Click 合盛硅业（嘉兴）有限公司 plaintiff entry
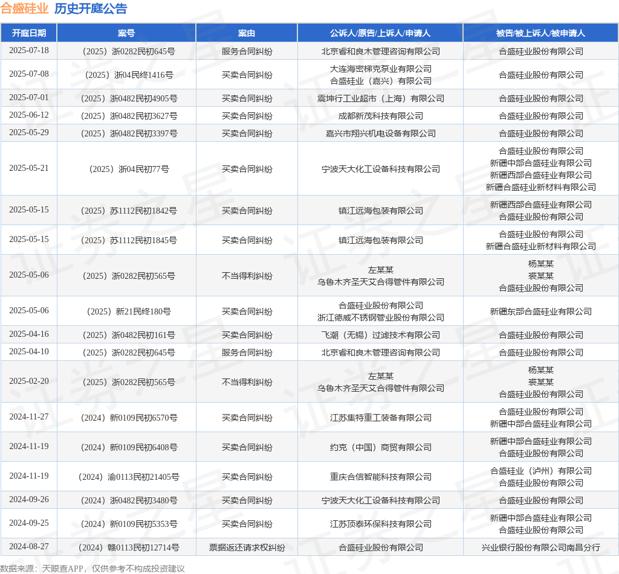 coord(381,81)
